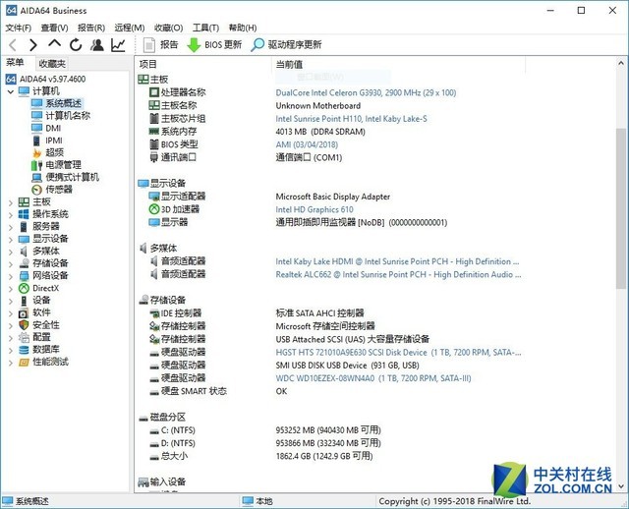629x509 pixels.
Task: Expand the 服务器 tree node
Action: 11,227
